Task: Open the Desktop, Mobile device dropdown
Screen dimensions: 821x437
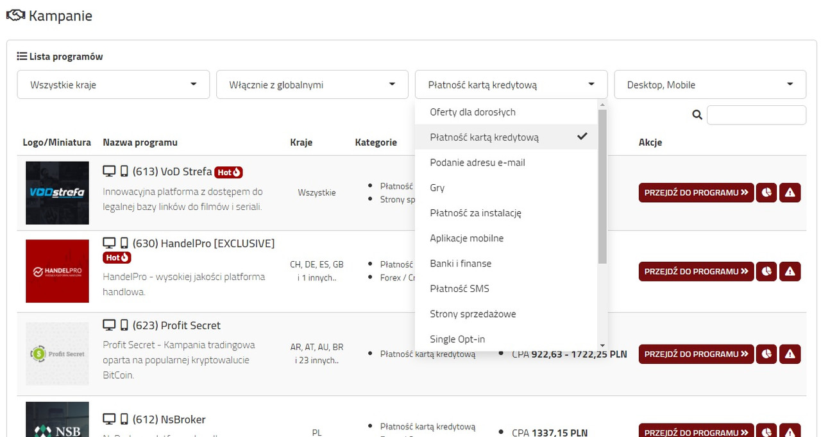Action: [x=710, y=85]
